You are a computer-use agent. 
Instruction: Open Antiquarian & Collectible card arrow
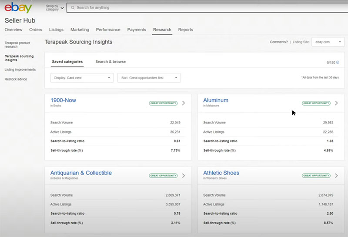coord(184,176)
